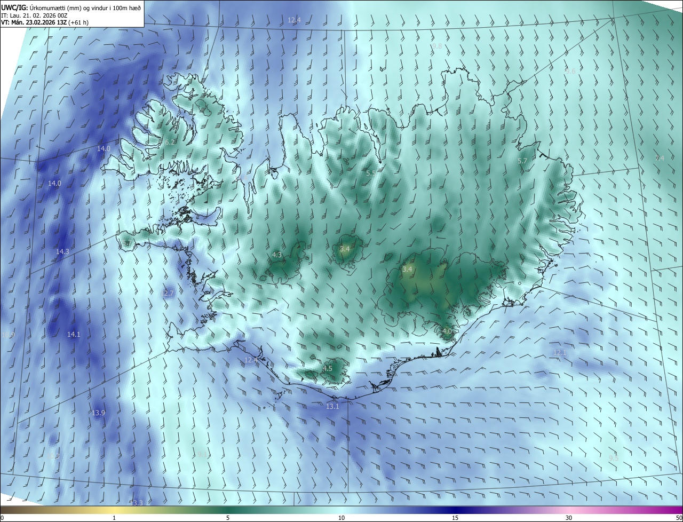Image resolution: width=683 pixels, height=522 pixels.
Task: Click the 14.3 value label on the map
Action: (62, 251)
